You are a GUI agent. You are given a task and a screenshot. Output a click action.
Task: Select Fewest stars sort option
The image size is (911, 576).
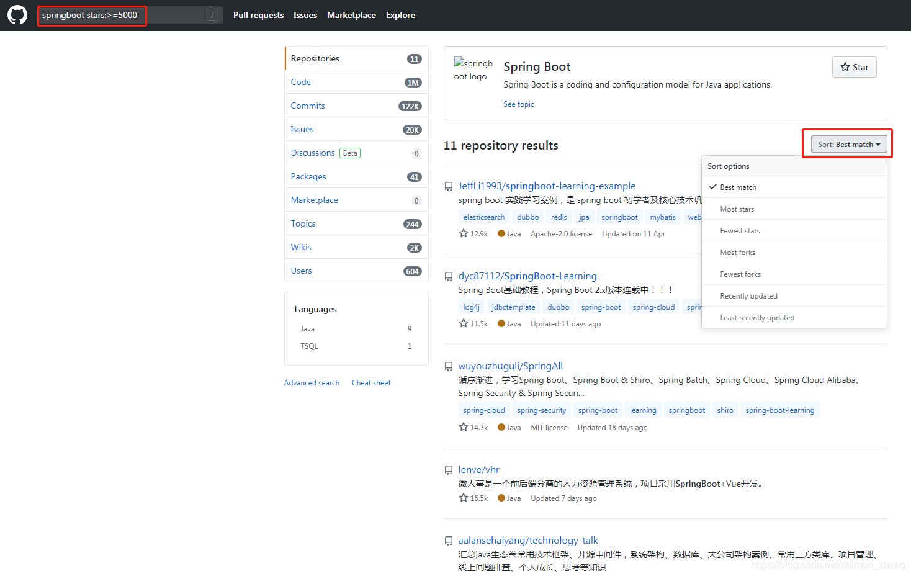794,230
